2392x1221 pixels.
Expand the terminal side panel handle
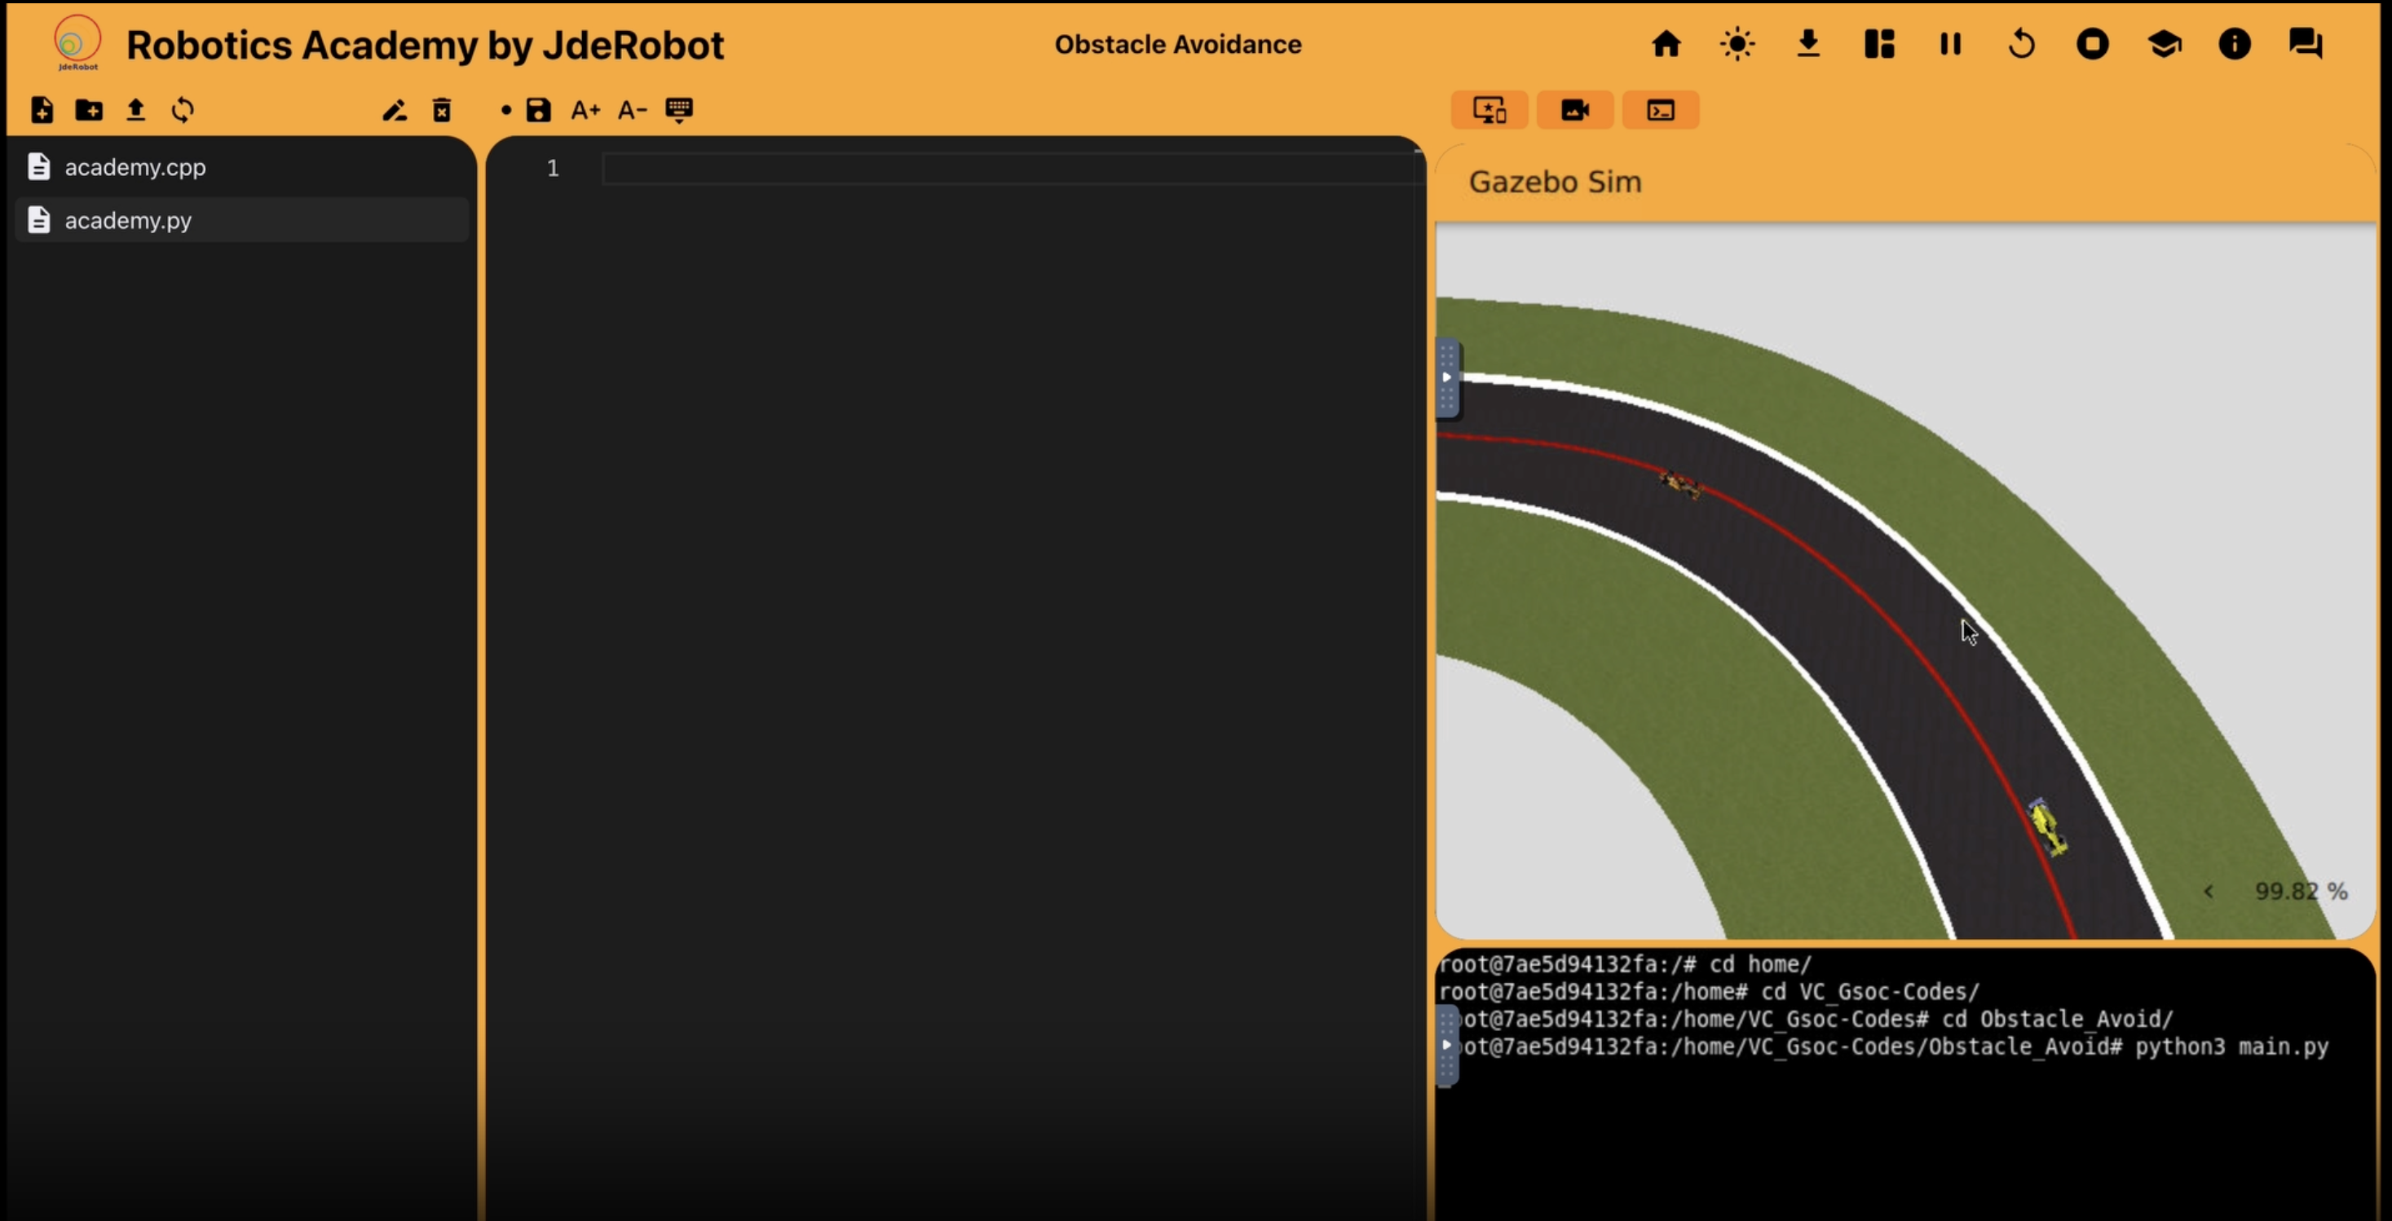coord(1447,1046)
